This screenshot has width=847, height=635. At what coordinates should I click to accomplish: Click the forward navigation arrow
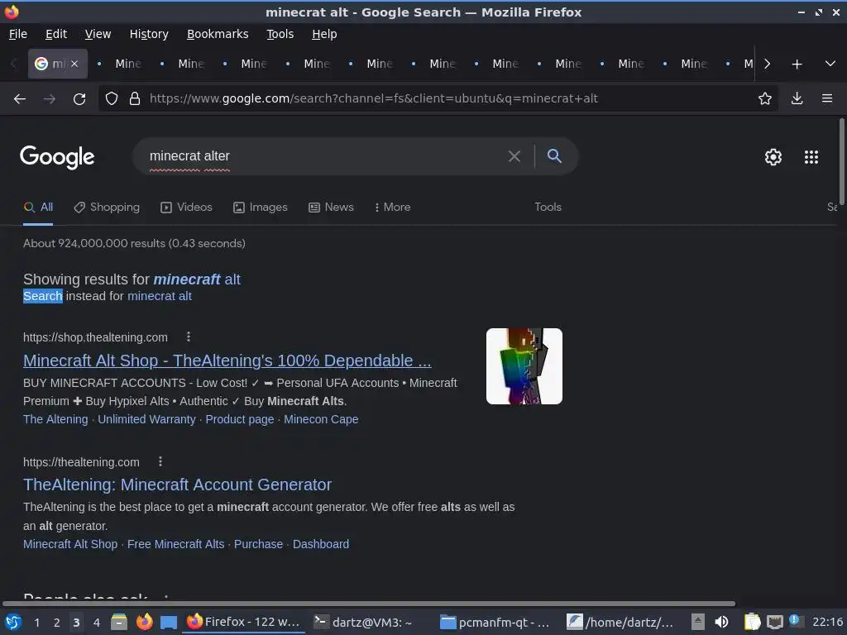pos(50,99)
